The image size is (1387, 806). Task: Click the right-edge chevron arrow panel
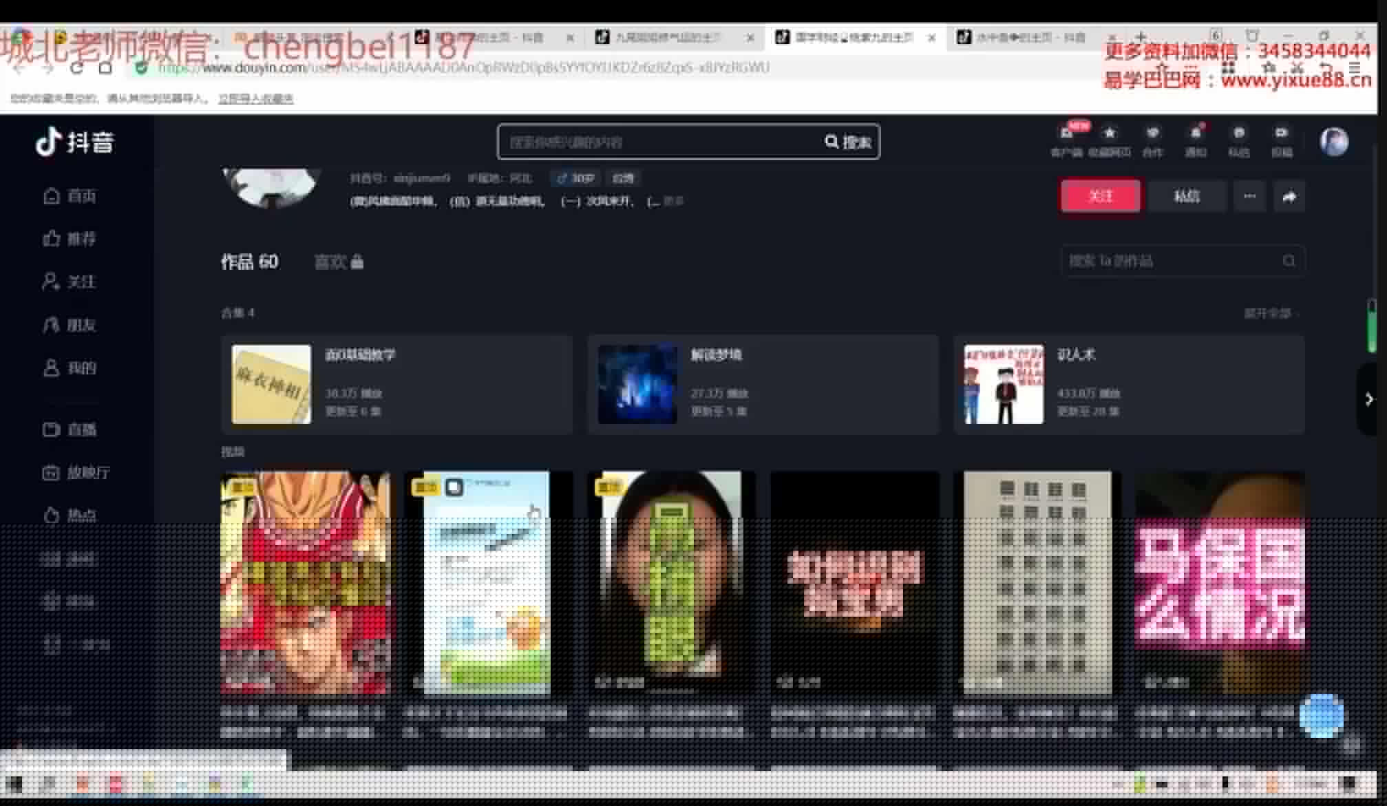click(x=1369, y=399)
